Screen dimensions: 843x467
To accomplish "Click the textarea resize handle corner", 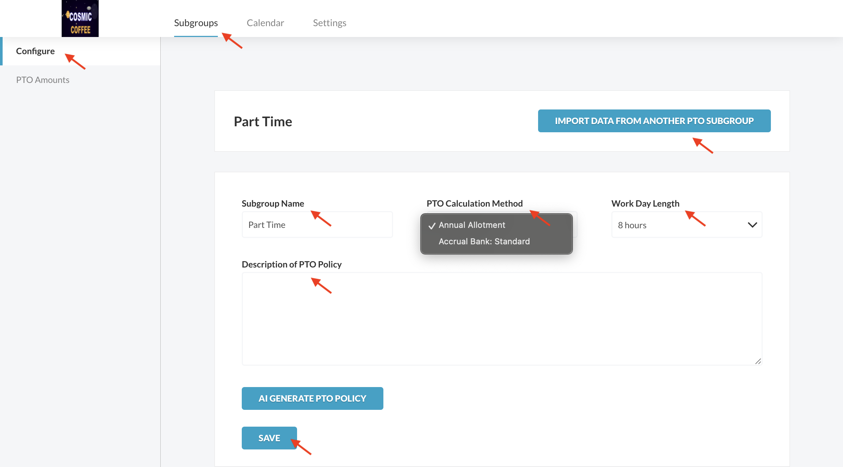I will [x=758, y=361].
